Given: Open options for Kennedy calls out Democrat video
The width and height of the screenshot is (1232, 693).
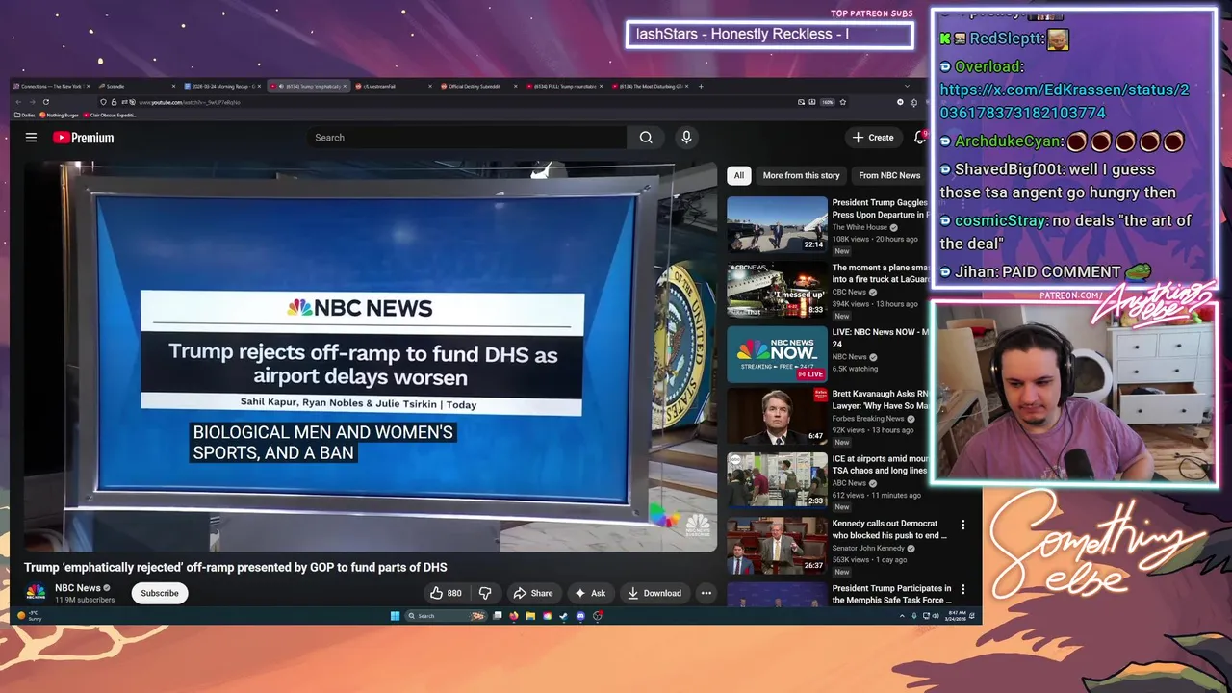Looking at the screenshot, I should pyautogui.click(x=962, y=526).
